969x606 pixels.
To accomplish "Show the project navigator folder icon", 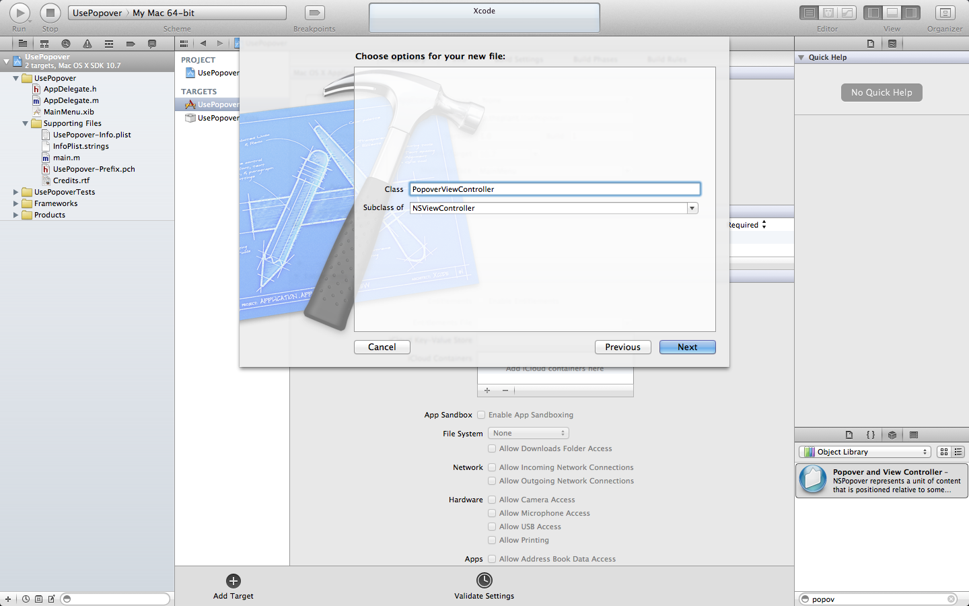I will pyautogui.click(x=22, y=44).
